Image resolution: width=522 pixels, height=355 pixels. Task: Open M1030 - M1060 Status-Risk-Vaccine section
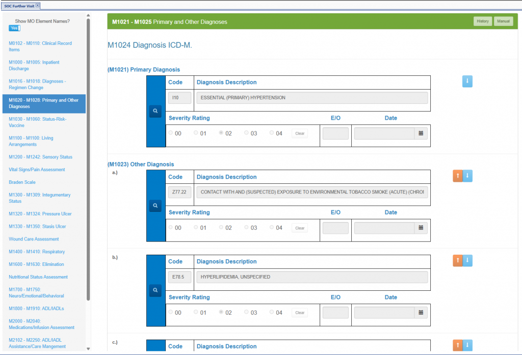point(37,122)
